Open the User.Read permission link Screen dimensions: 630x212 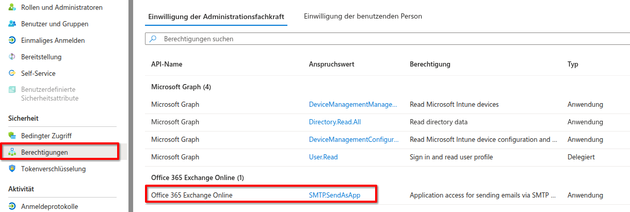[x=324, y=157]
